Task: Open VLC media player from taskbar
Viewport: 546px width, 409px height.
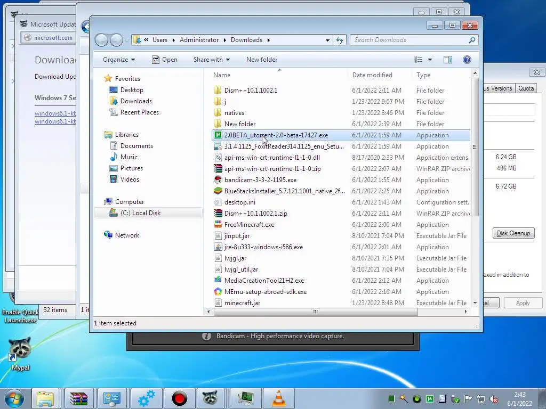Action: pos(278,398)
